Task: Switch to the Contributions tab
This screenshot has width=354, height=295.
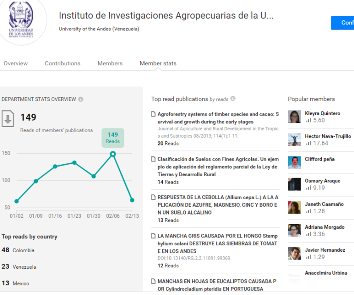Action: tap(63, 64)
